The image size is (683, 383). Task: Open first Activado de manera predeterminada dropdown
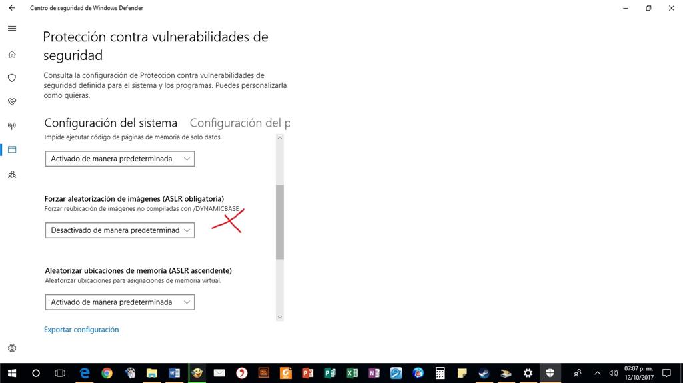(x=120, y=159)
